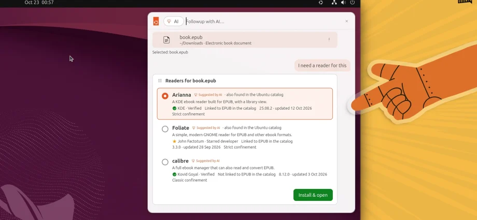This screenshot has width=477, height=220.
Task: Click the Arianna app title
Action: pyautogui.click(x=181, y=95)
